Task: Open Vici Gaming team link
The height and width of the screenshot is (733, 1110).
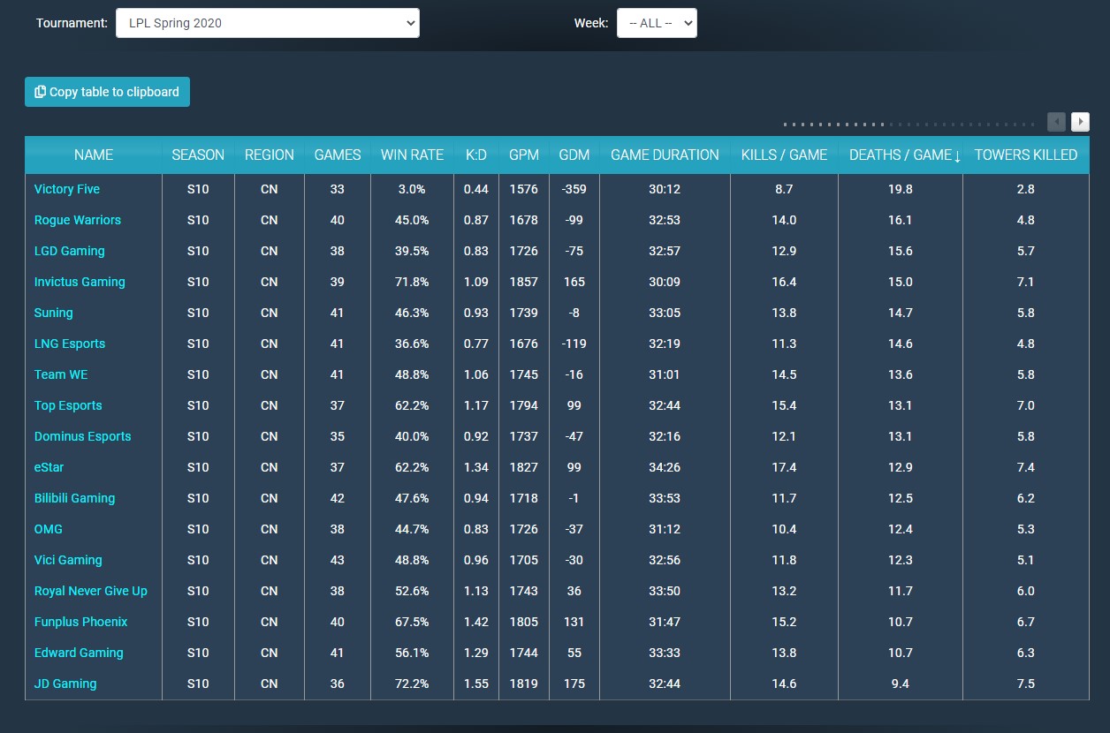Action: (68, 560)
